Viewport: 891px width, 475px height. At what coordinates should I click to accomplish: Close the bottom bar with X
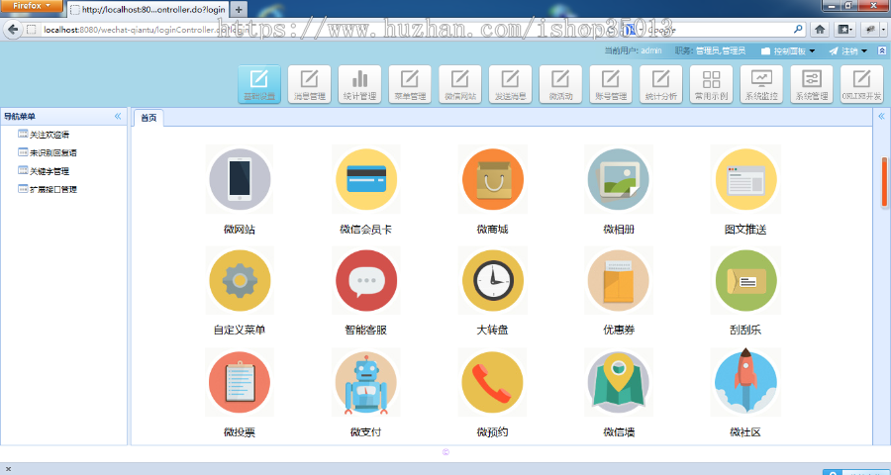(x=8, y=469)
